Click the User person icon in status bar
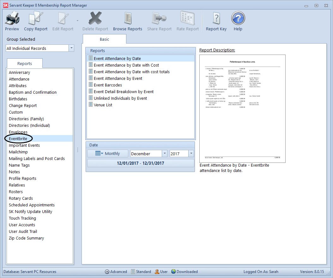Viewport: 333px width, 278px height. click(x=157, y=272)
